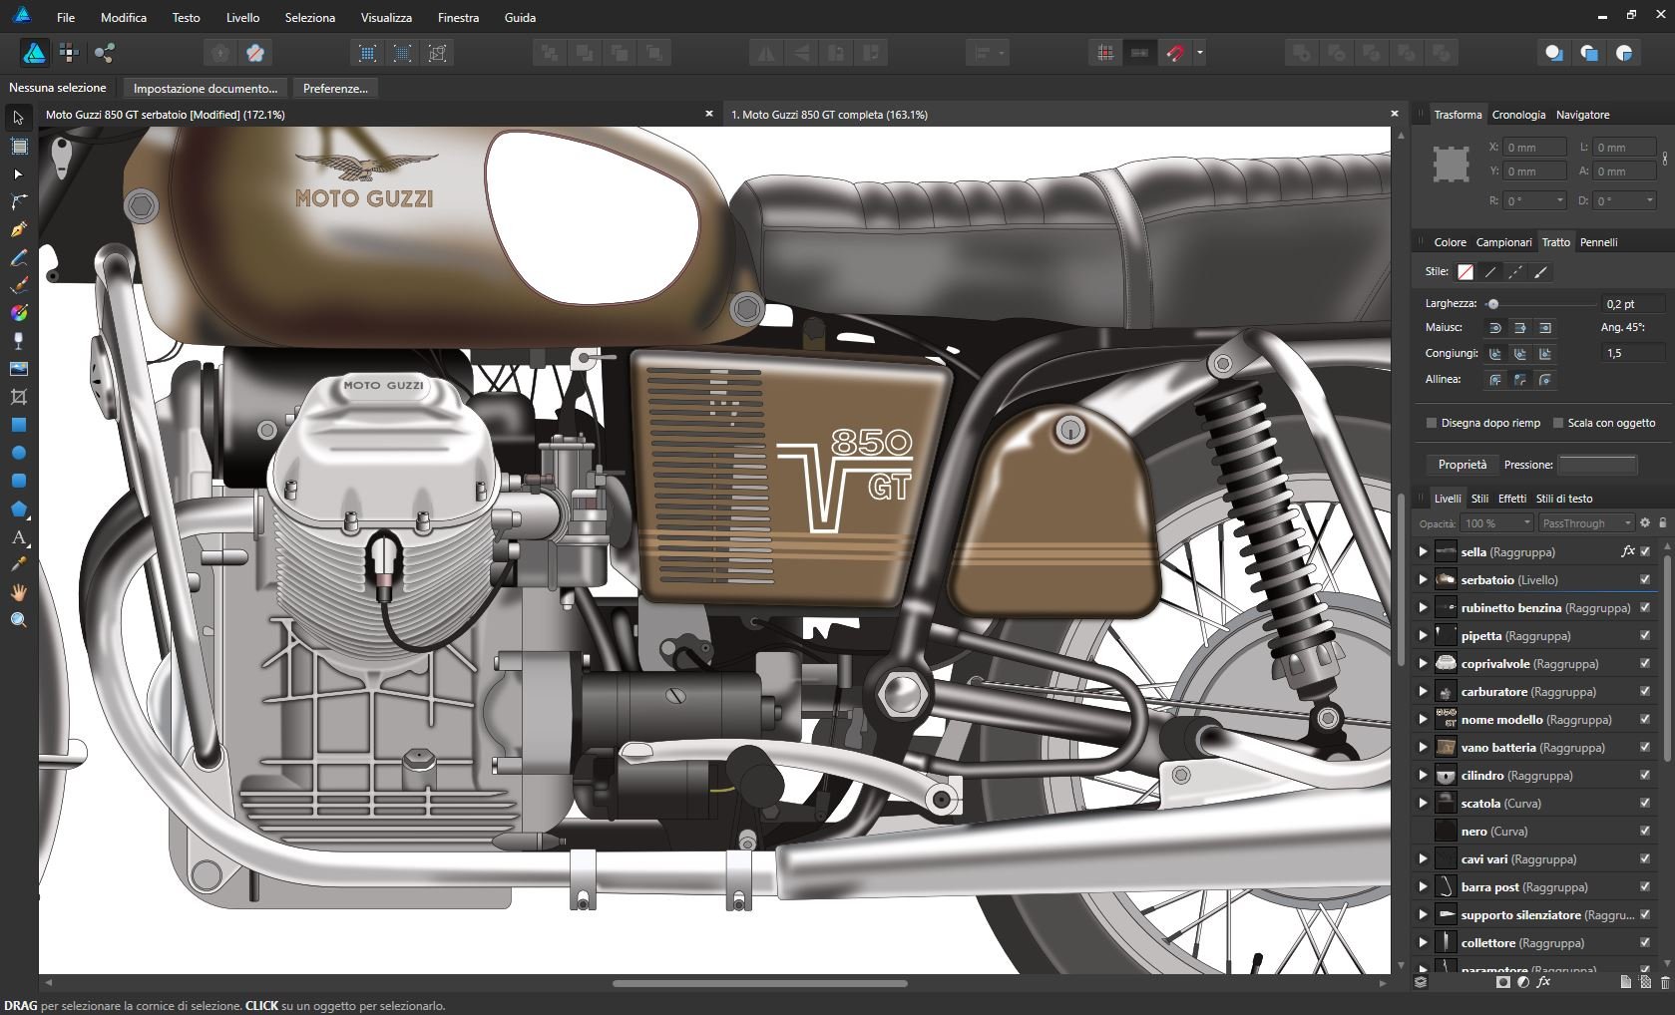The width and height of the screenshot is (1675, 1015).
Task: Enable Disegna dopo riemp checkbox
Action: tap(1432, 423)
